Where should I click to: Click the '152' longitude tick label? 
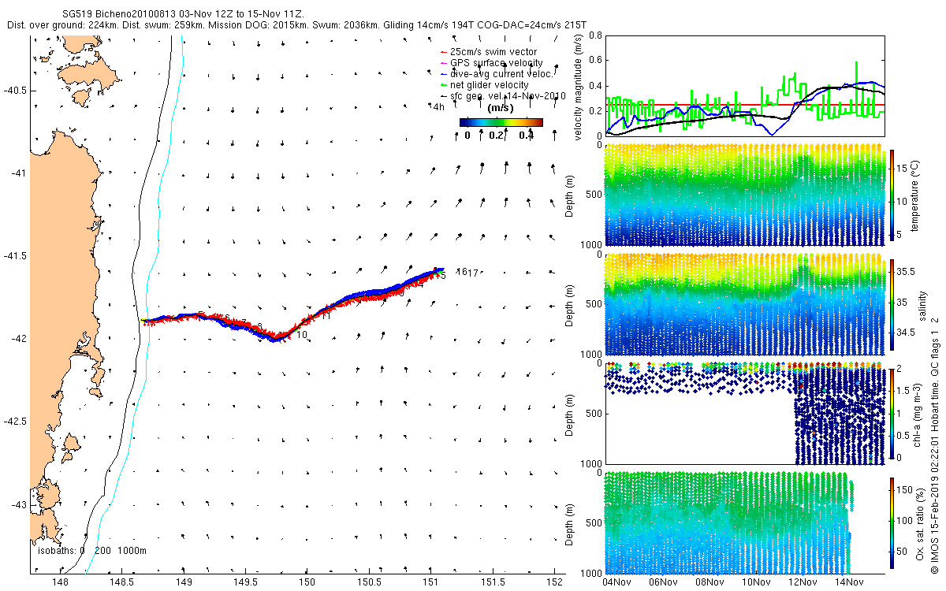(555, 582)
